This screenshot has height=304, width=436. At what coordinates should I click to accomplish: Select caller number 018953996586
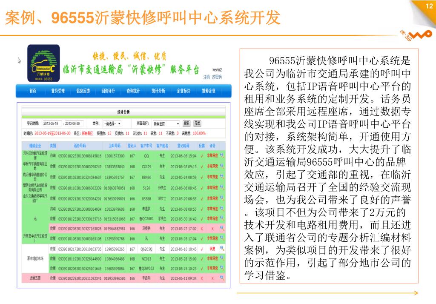[115, 278]
